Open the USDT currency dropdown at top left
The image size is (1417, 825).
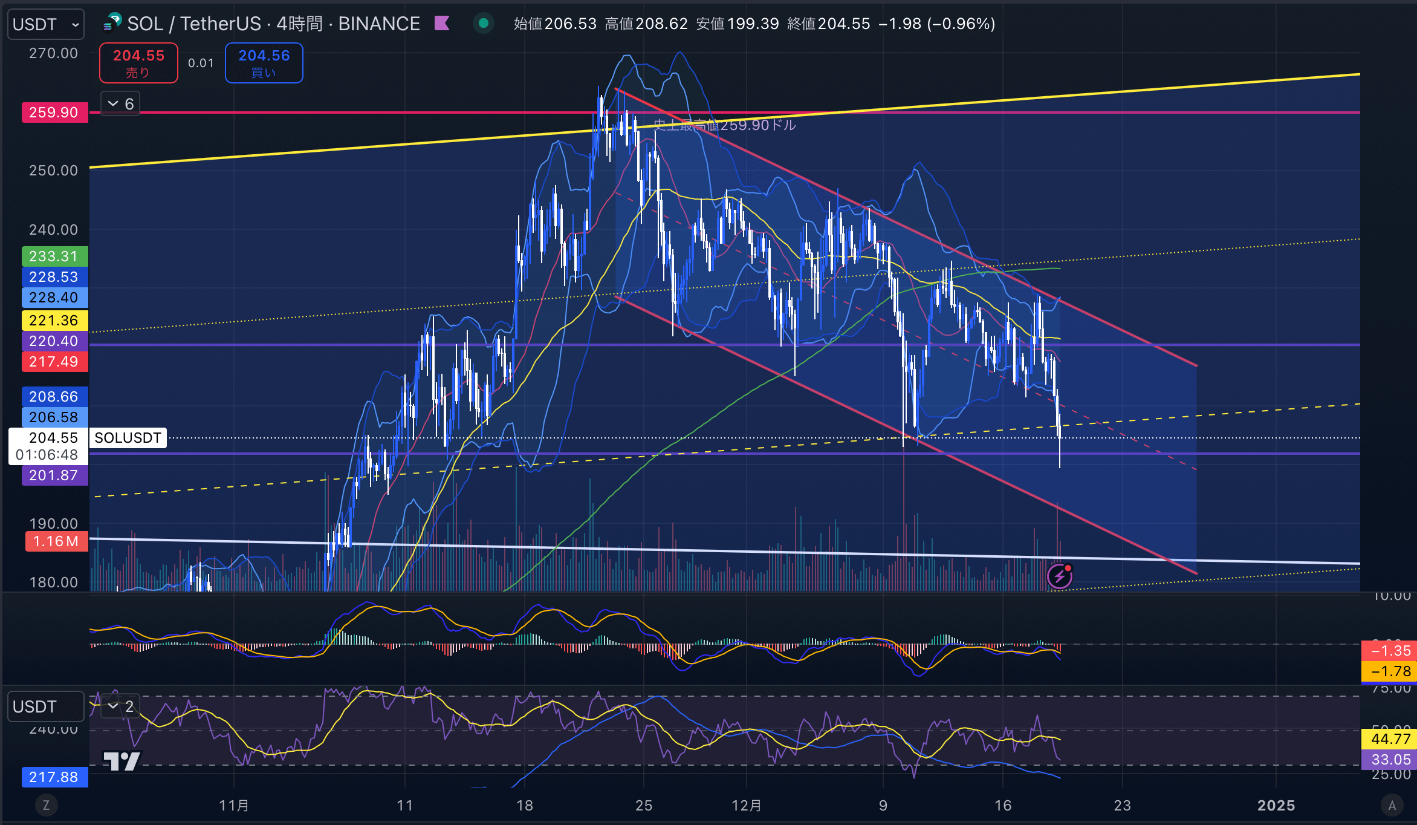(x=46, y=24)
